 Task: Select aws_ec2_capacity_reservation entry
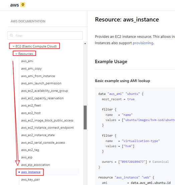coord(42,98)
